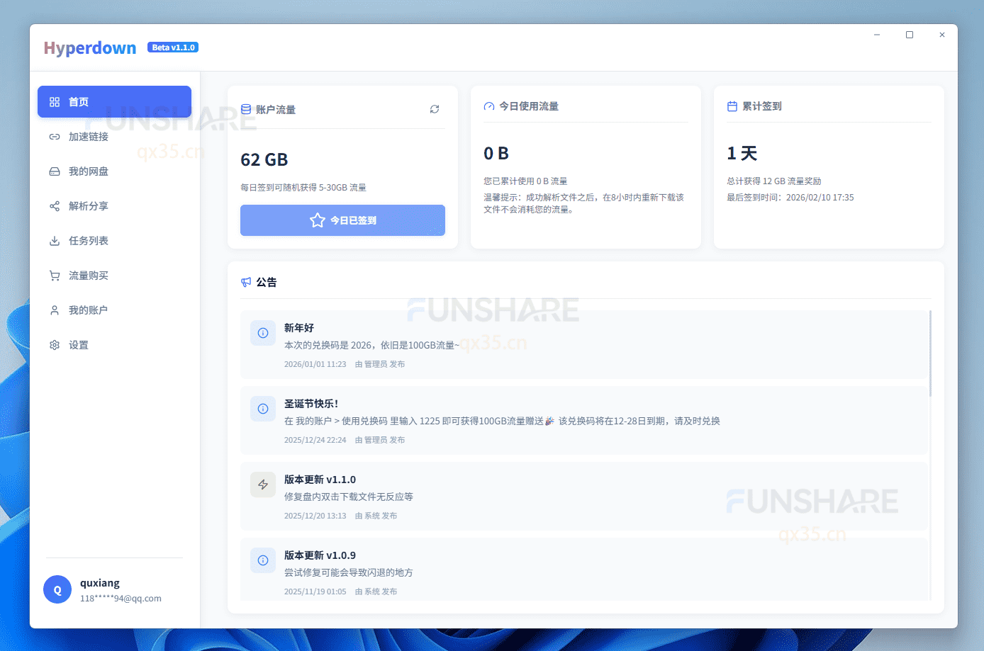Click the drive icon beside 我的网盘
The width and height of the screenshot is (984, 651).
pyautogui.click(x=55, y=171)
